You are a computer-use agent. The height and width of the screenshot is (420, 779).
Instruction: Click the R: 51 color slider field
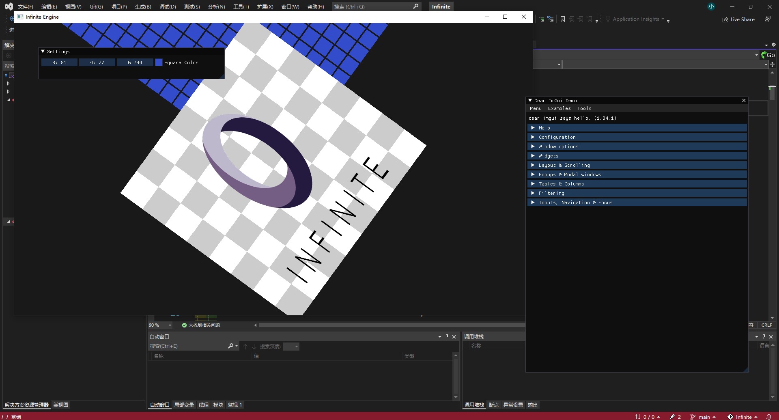[x=59, y=62]
